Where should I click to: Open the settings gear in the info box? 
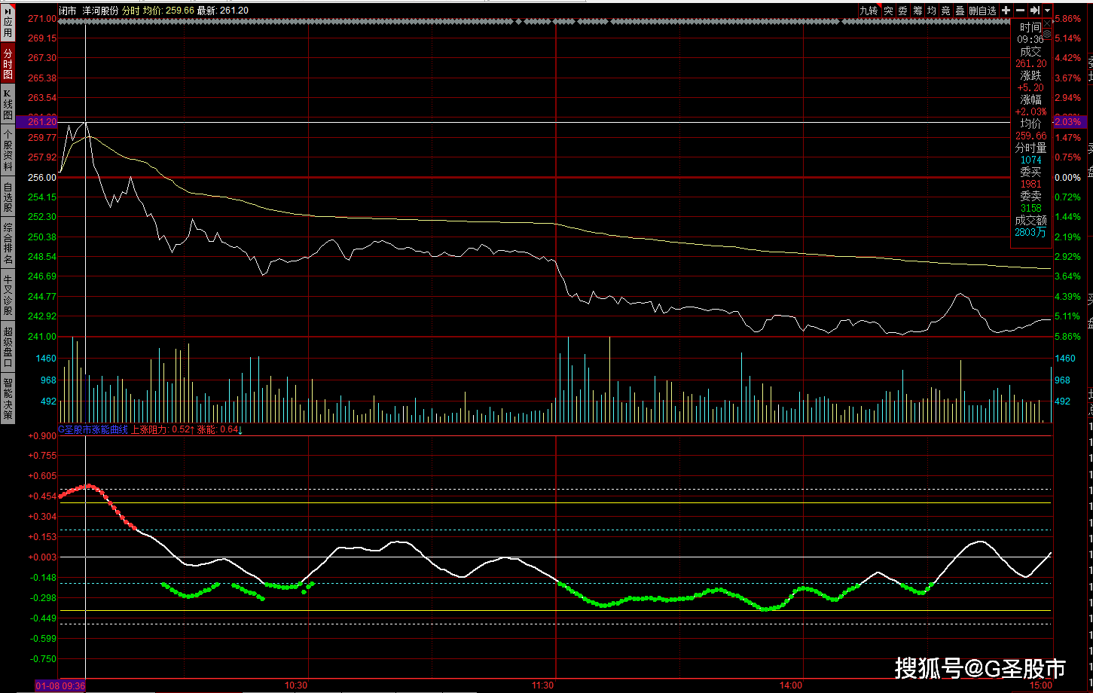[x=1047, y=34]
